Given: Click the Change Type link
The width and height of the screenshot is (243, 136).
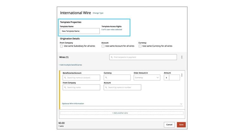Looking at the screenshot, I should click(98, 13).
